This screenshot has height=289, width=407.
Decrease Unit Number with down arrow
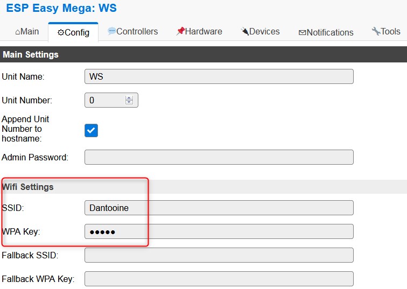click(x=129, y=102)
